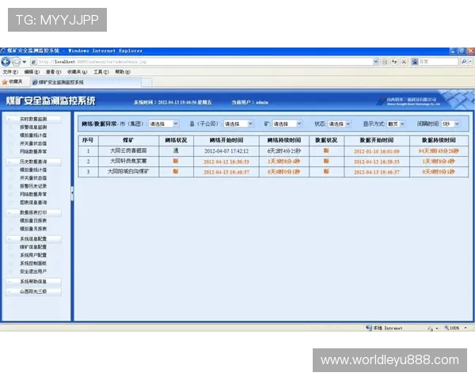Open the 间隔时间 dropdown set to 5秒
Viewport: 475px width, 380px height.
click(450, 123)
